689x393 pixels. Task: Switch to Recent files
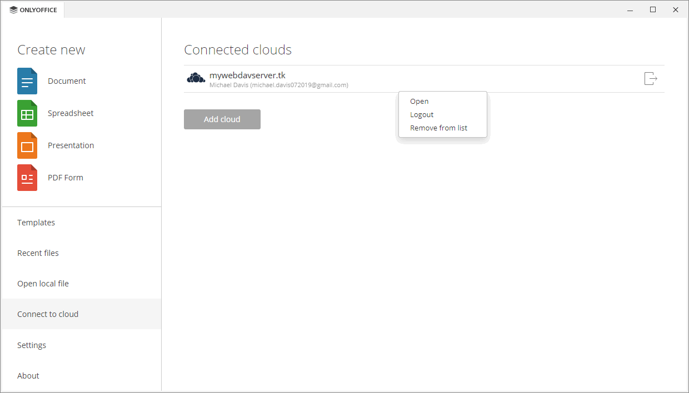38,253
